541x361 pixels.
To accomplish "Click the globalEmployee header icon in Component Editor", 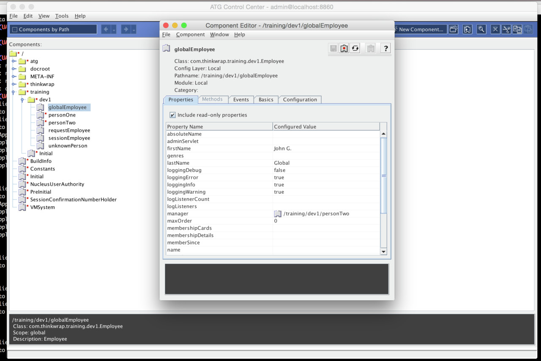I will (167, 49).
